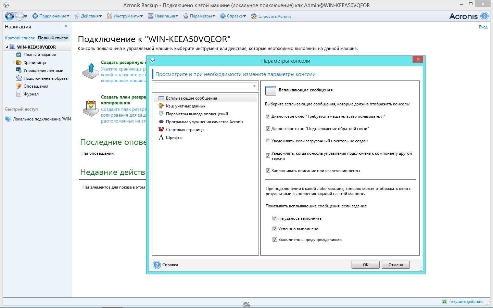Open the Навигация dropdown menu
The height and width of the screenshot is (308, 493).
pos(163,16)
